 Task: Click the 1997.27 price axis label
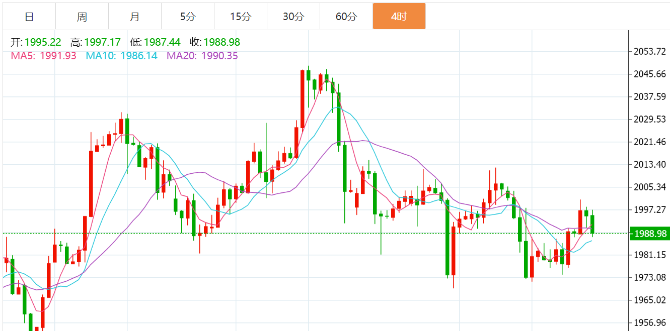[x=650, y=209]
